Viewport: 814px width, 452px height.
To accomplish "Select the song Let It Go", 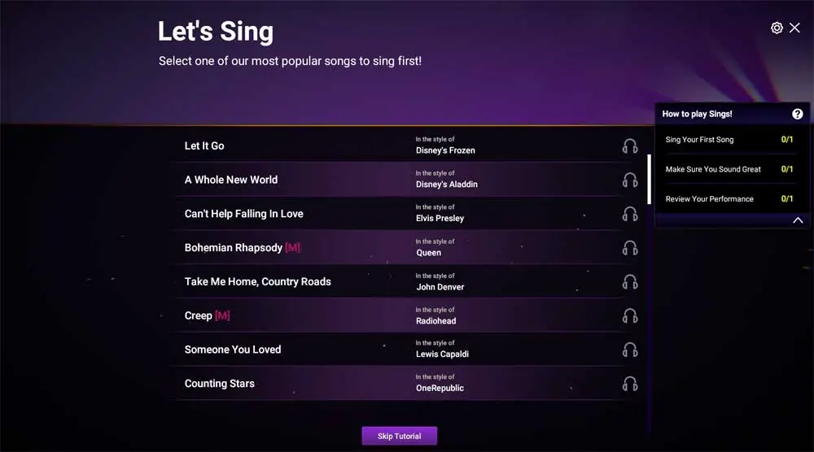I will (204, 146).
